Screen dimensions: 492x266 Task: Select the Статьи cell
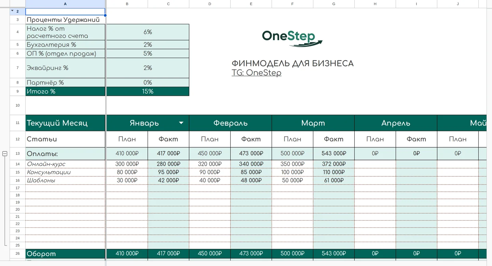(x=65, y=139)
